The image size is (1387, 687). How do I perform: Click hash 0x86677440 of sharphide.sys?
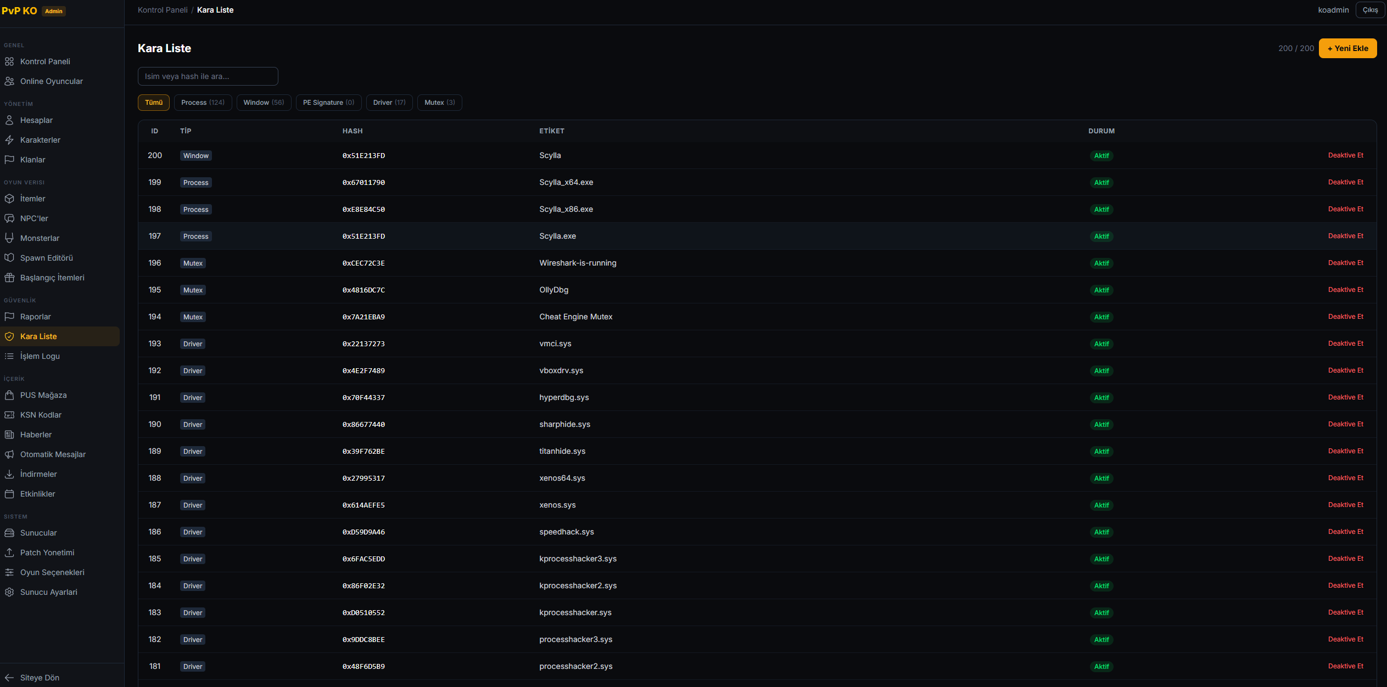[363, 425]
